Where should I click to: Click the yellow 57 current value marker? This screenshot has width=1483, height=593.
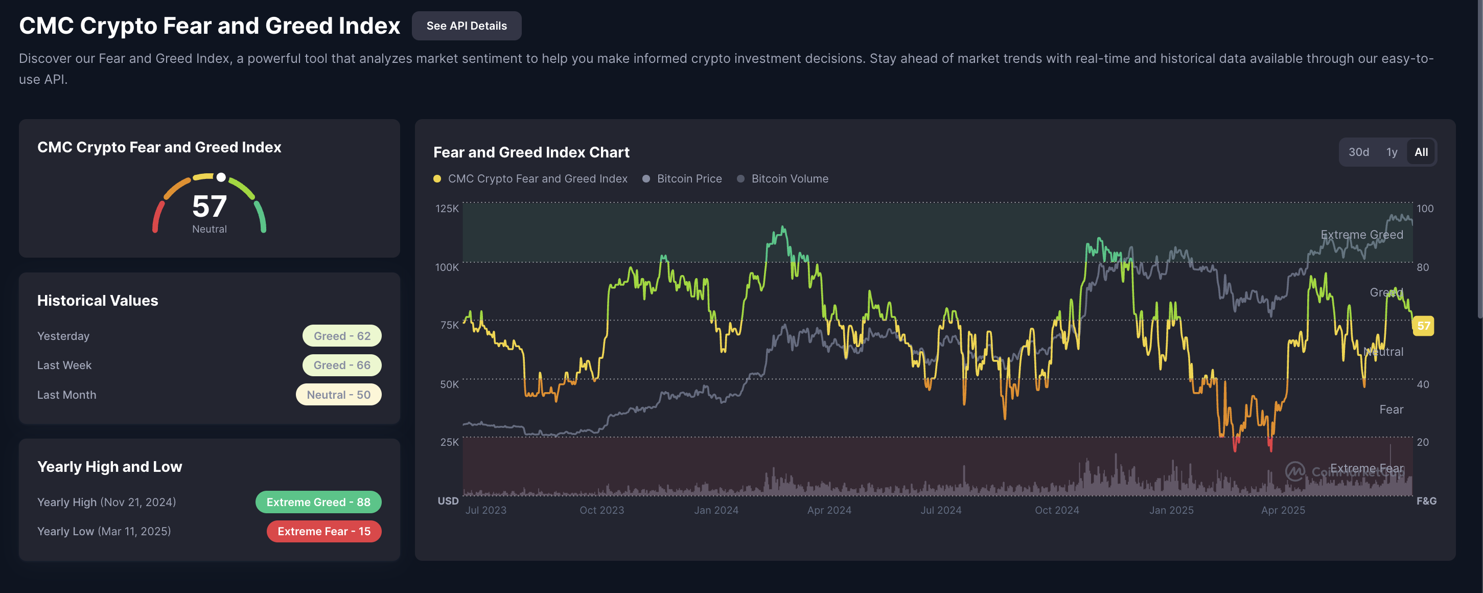[x=1423, y=326]
